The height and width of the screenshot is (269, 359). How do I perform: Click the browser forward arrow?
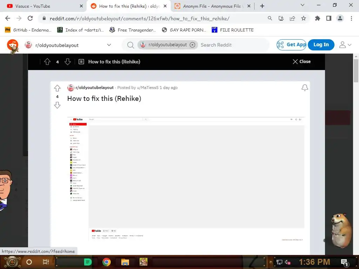[x=19, y=18]
